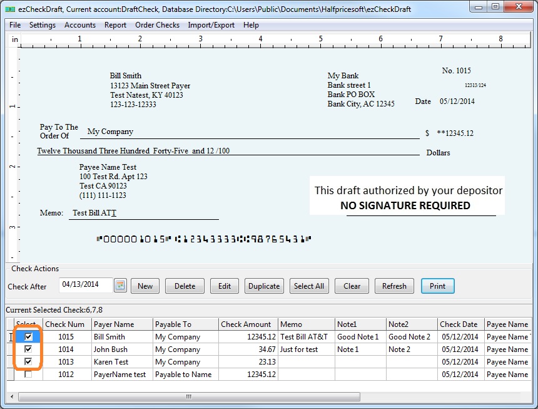Click Select All to mark every check
Screen dimensions: 538x409
(x=309, y=286)
